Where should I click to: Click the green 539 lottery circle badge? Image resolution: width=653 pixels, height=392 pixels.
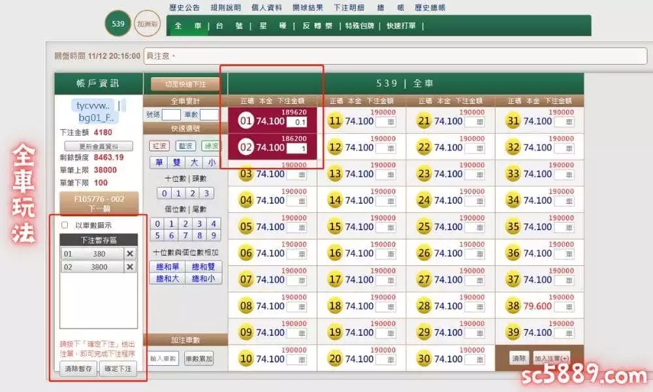118,24
